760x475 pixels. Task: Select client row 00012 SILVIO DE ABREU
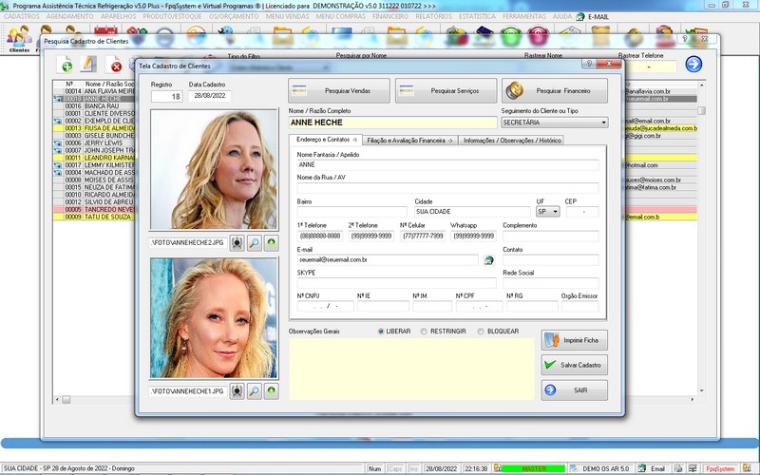(x=94, y=202)
